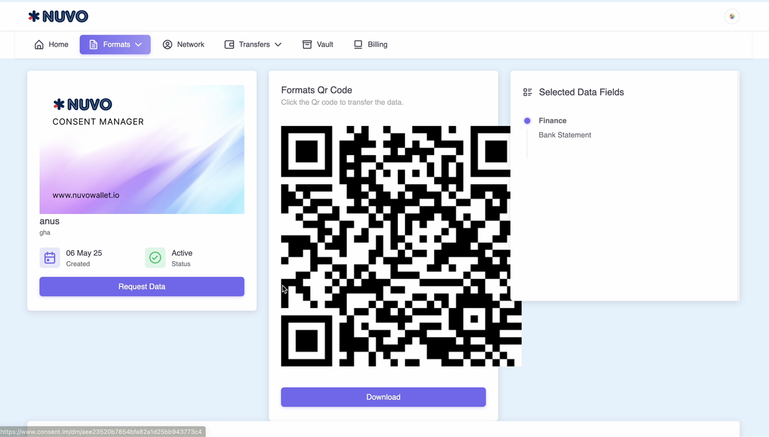Click the Home house icon
Viewport: 769px width, 437px height.
tap(39, 44)
